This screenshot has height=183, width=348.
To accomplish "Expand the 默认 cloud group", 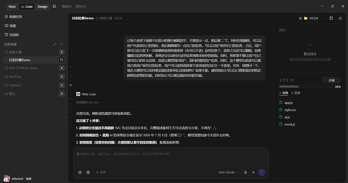I will click(10, 94).
